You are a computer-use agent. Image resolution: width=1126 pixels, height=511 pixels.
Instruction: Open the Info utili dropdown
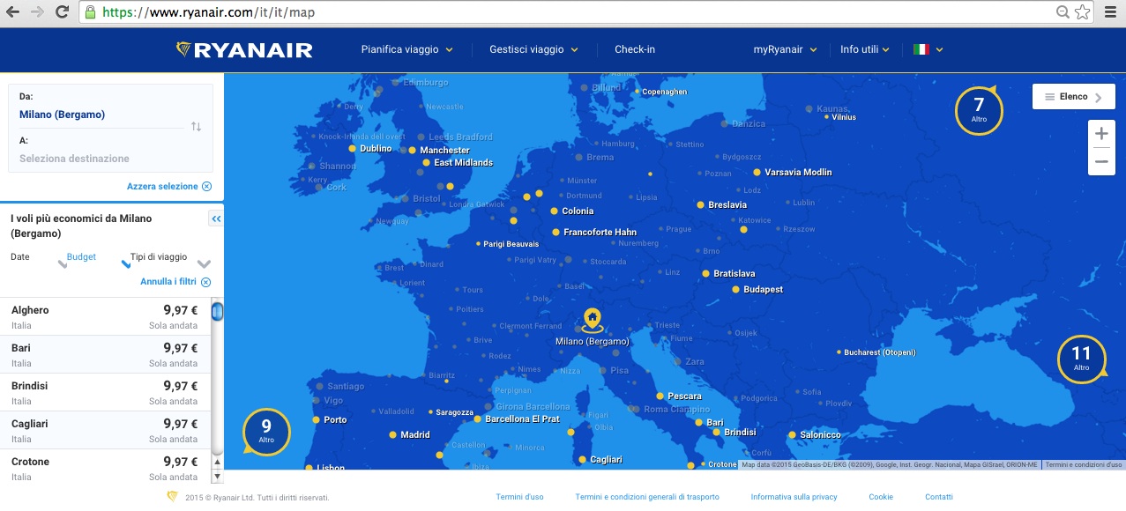tap(865, 49)
